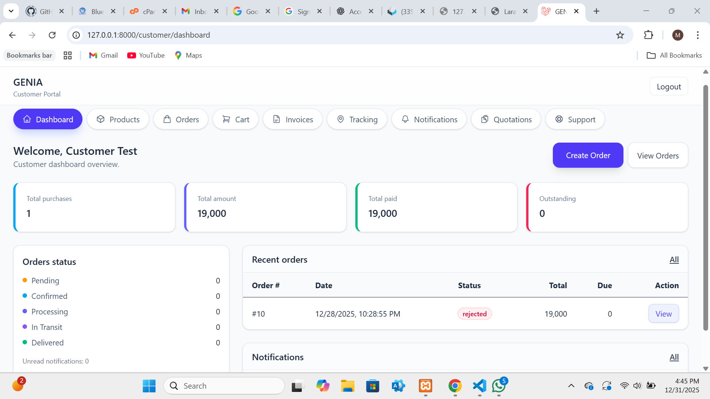This screenshot has height=399, width=710.
Task: Open the apps grid icon in bookmarks bar
Action: tap(68, 55)
